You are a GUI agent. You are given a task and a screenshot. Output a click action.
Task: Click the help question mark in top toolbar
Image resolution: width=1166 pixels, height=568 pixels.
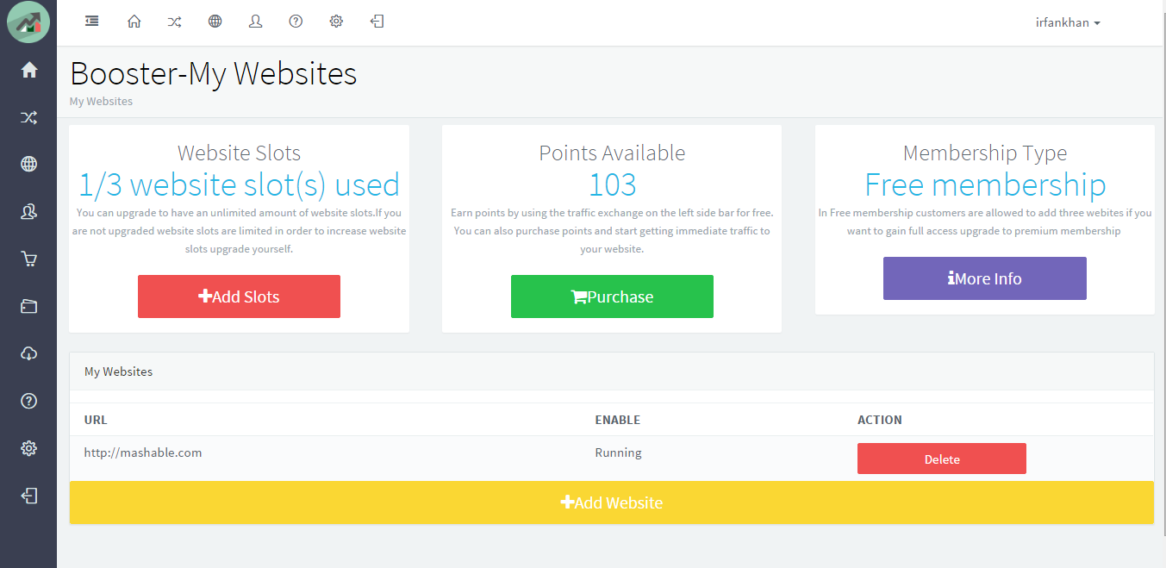pos(296,22)
